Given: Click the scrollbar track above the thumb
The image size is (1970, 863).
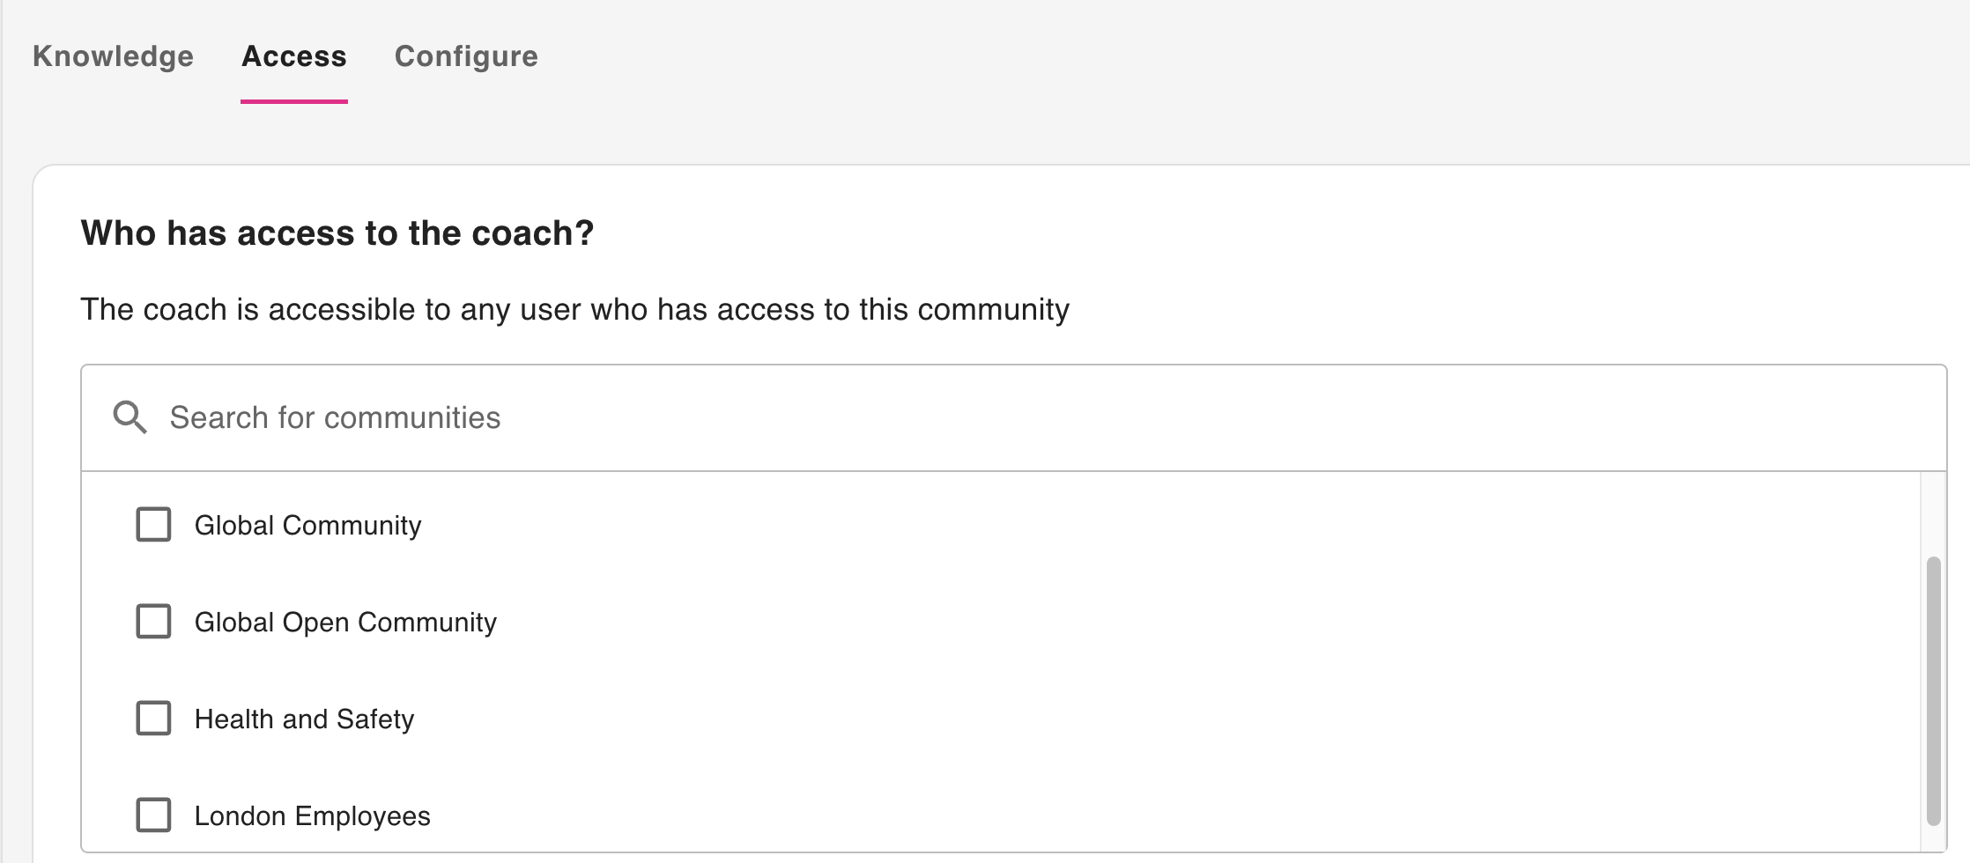Looking at the screenshot, I should [x=1933, y=515].
